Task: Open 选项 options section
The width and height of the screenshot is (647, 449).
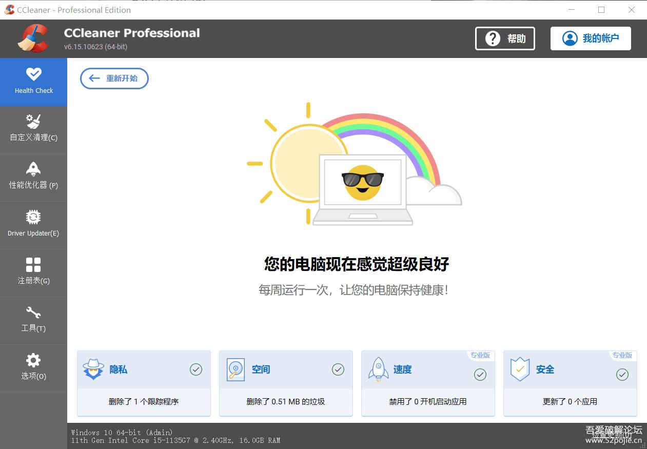Action: pos(33,368)
